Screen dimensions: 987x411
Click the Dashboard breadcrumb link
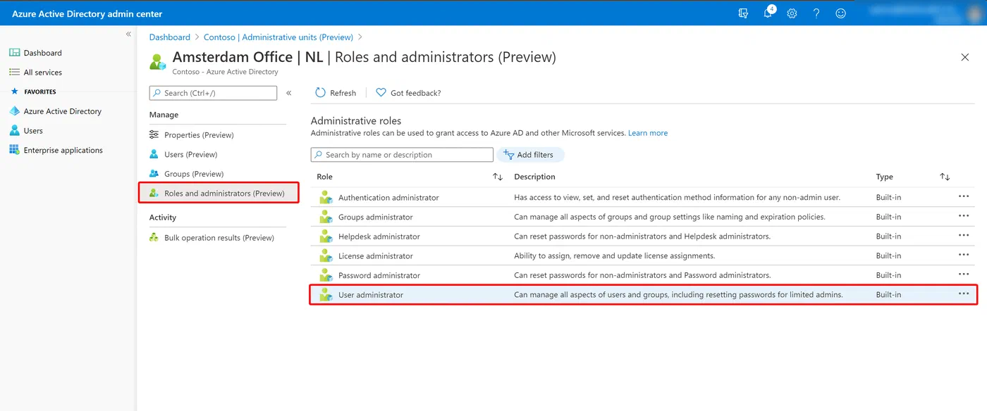pos(170,37)
